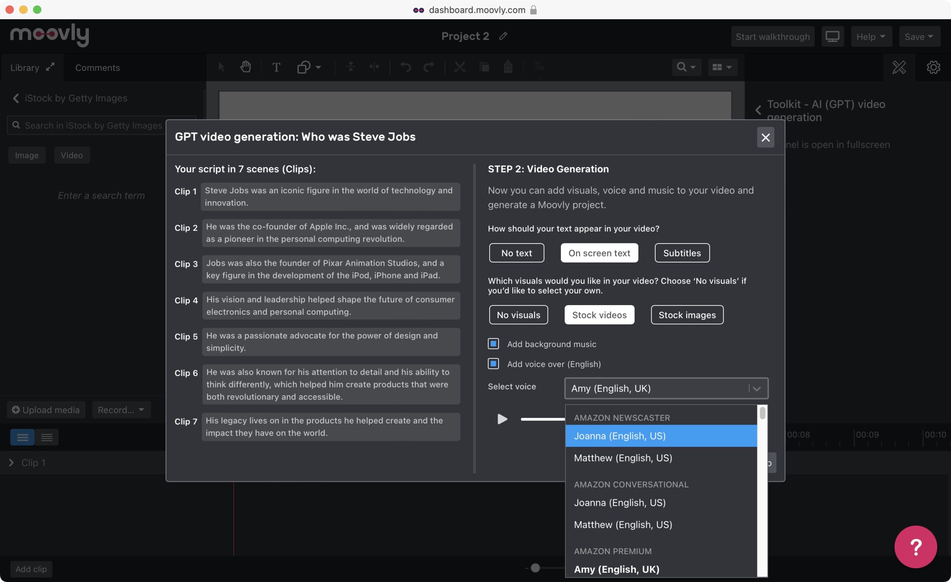Click the Upload media button
Screen dimensions: 951x582
pyautogui.click(x=46, y=410)
